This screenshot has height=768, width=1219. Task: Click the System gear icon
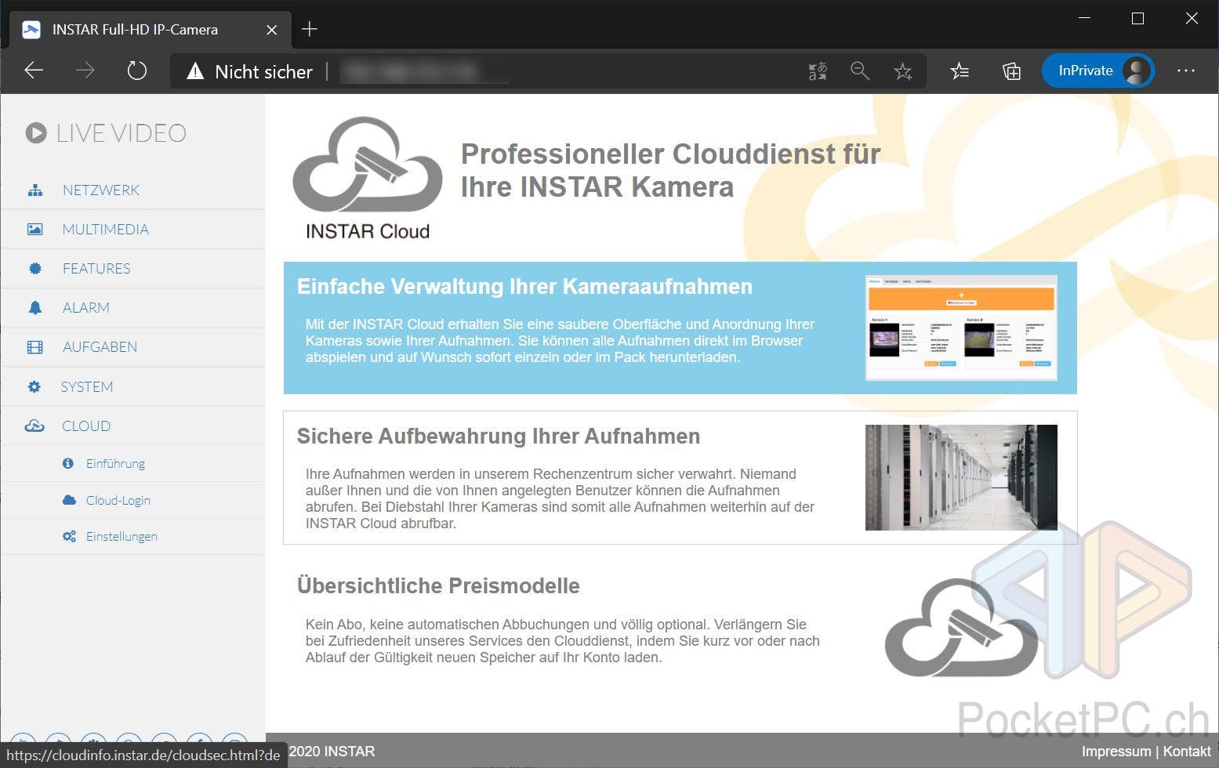tap(34, 387)
